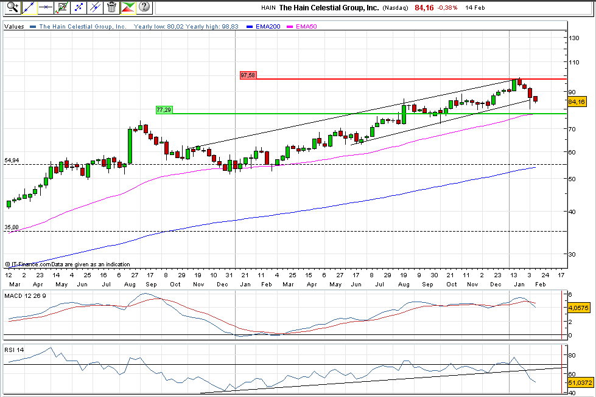
Task: Click the -0,38% change value
Action: (447, 7)
